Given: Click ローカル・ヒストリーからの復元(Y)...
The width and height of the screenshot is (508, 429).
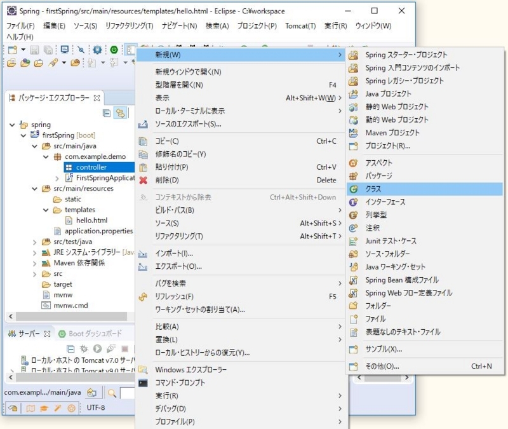Looking at the screenshot, I should (x=241, y=353).
